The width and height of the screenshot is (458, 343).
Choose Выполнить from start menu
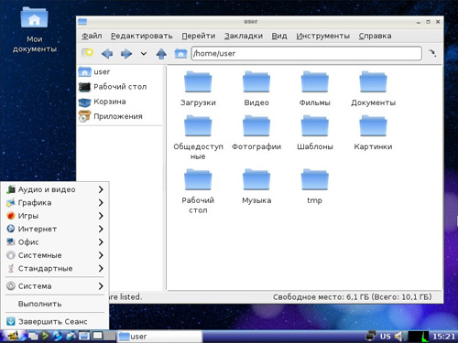pyautogui.click(x=55, y=304)
